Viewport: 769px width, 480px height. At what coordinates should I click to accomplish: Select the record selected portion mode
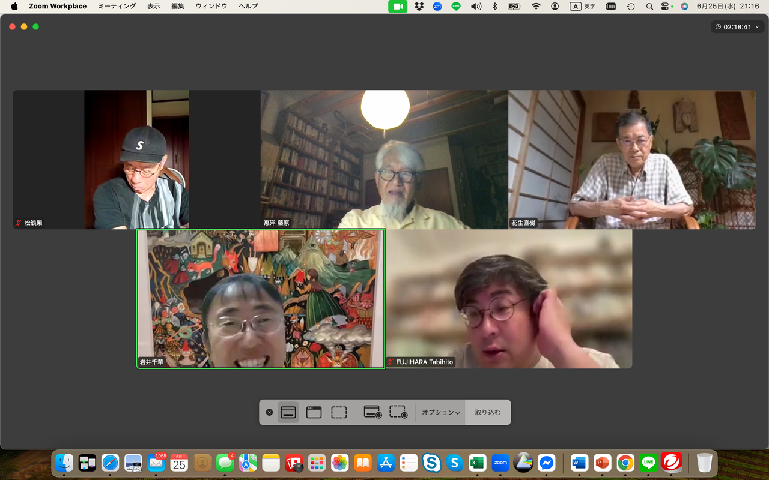398,412
